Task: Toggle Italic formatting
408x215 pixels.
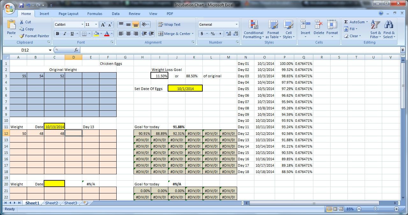Action: click(x=65, y=34)
